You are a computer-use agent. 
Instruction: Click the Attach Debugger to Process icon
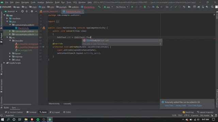coord(157,7)
